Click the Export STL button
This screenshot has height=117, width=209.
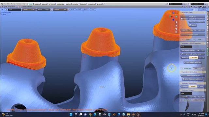coord(185,97)
